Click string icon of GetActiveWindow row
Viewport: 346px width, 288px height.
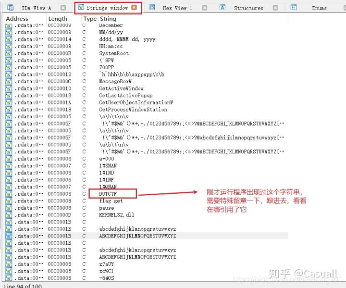click(8, 88)
